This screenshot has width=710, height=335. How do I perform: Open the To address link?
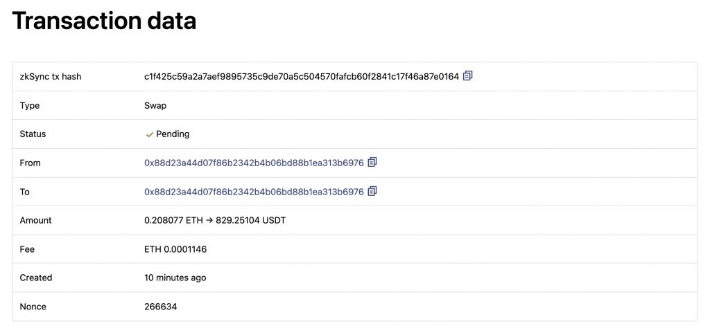(x=254, y=192)
